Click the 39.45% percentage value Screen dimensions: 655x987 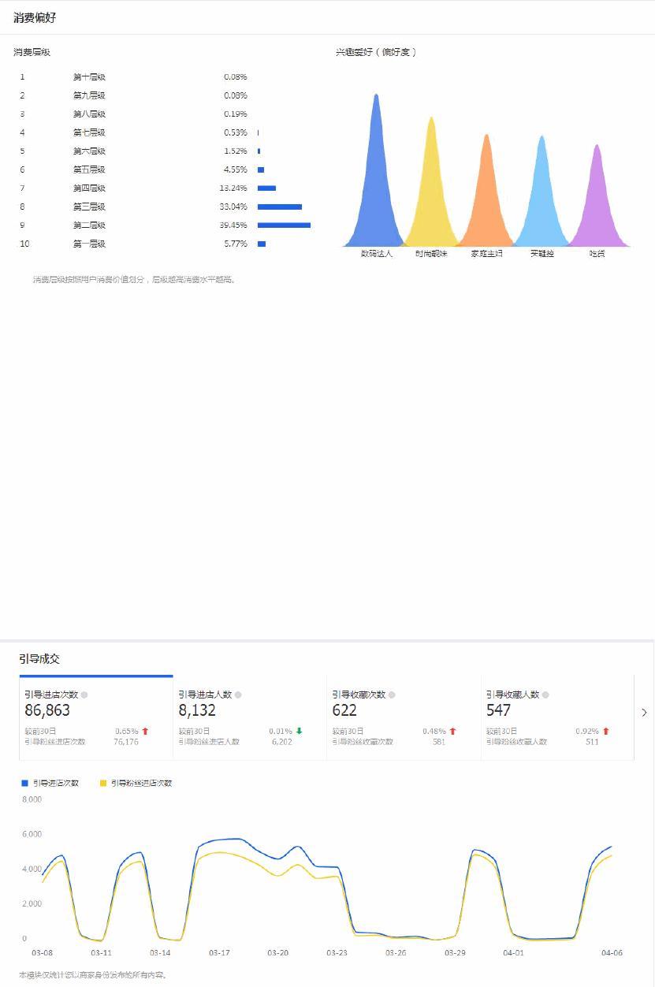point(233,225)
